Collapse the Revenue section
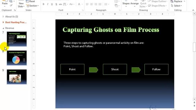 [3, 28]
